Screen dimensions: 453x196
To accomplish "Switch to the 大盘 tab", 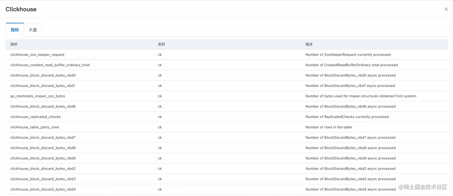I will click(x=33, y=30).
